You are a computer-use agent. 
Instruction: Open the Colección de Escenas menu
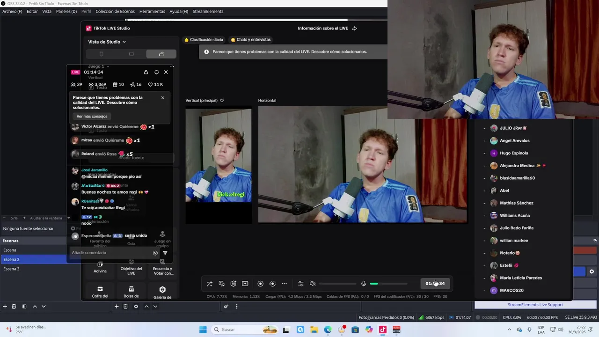click(115, 11)
